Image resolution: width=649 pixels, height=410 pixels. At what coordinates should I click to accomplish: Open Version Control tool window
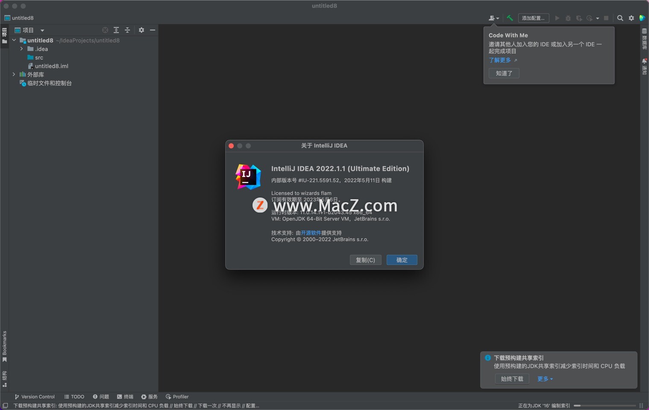[x=35, y=397]
